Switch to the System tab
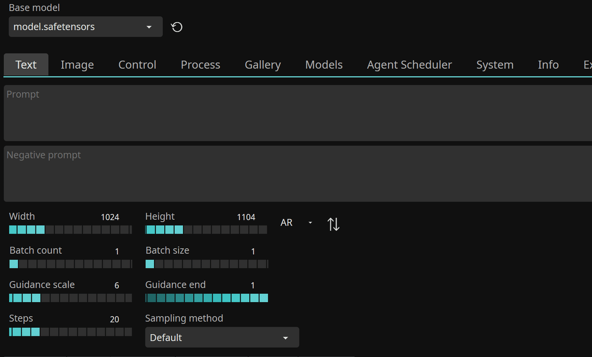592x357 pixels. 495,65
